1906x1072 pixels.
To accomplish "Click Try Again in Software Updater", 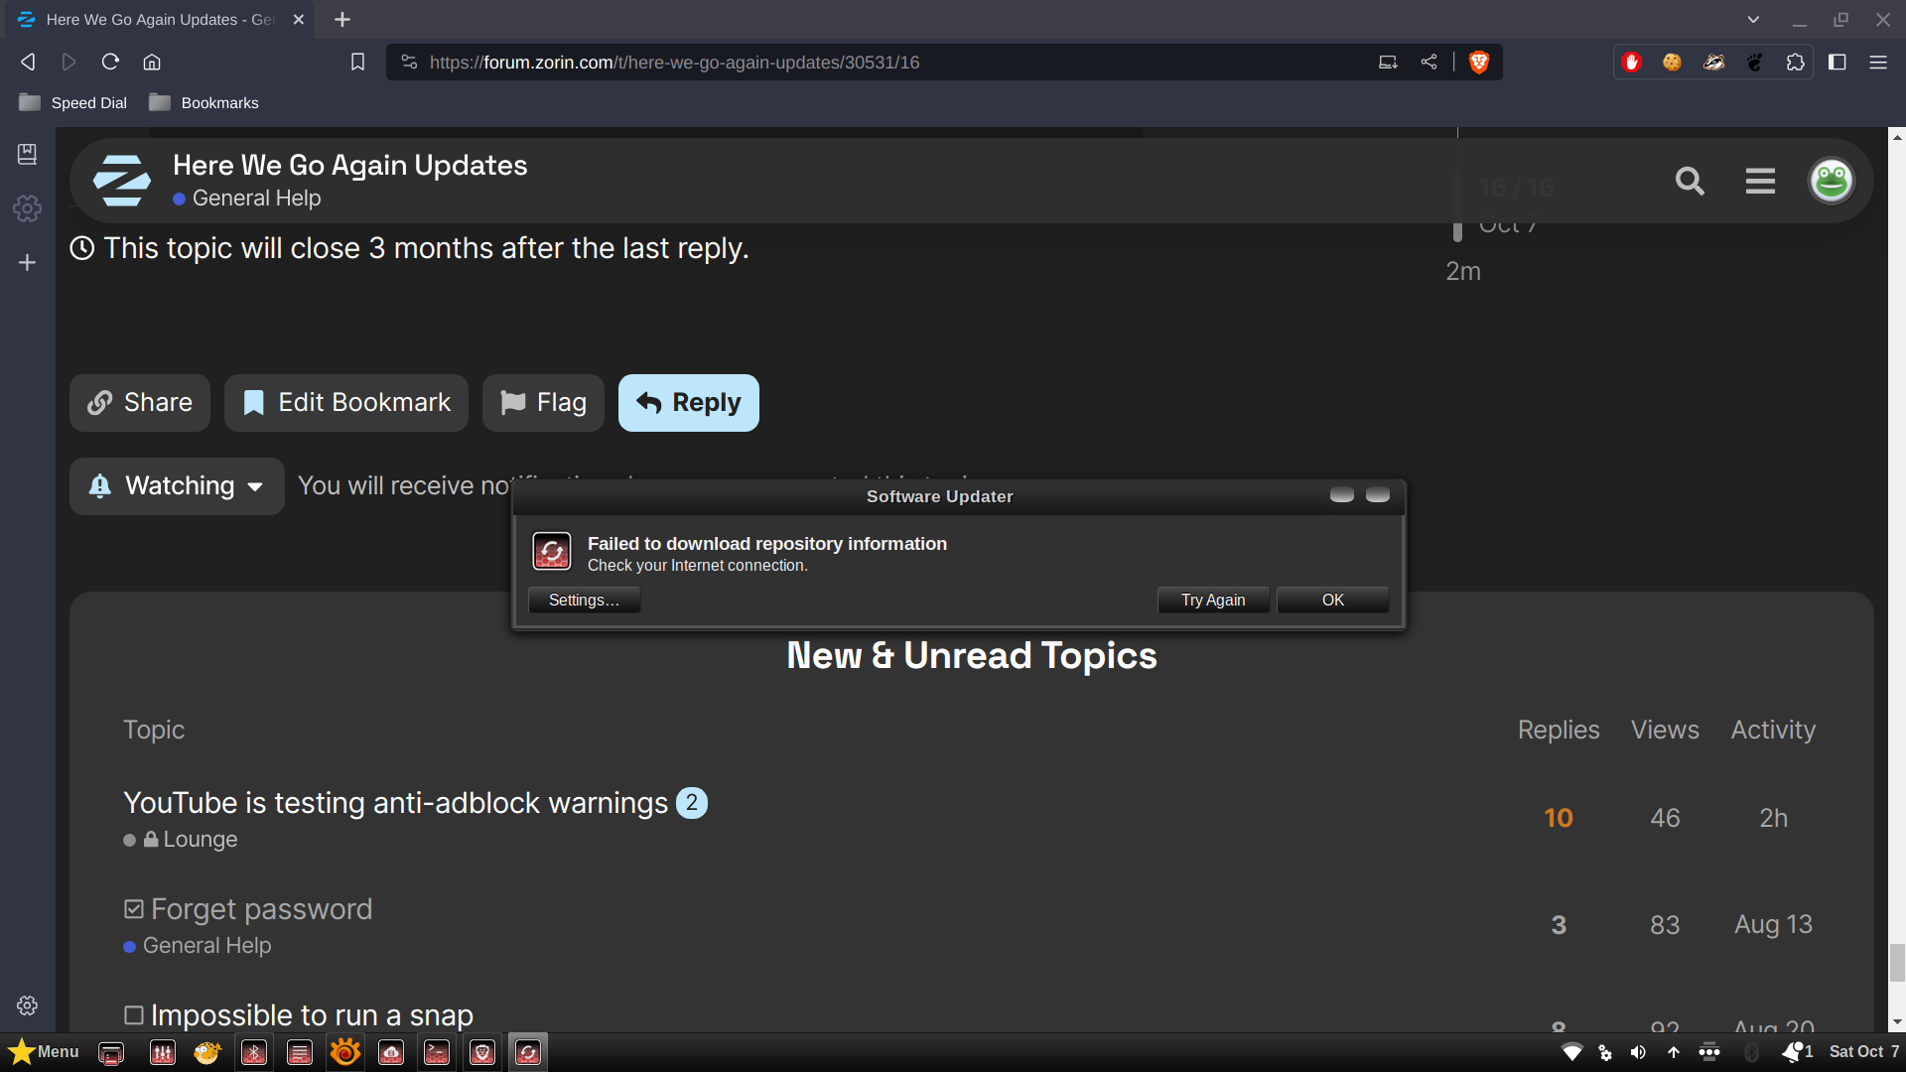I will [x=1213, y=600].
